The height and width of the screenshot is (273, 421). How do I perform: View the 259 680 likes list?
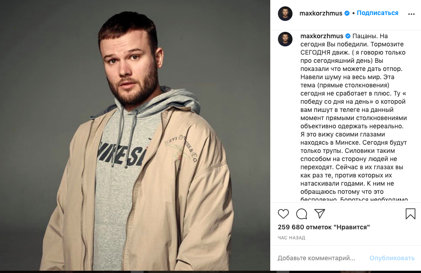(x=324, y=227)
